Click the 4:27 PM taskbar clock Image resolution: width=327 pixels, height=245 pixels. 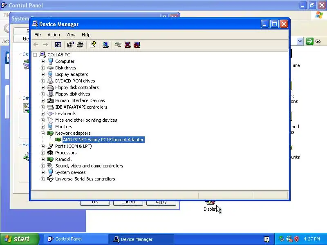point(312,239)
